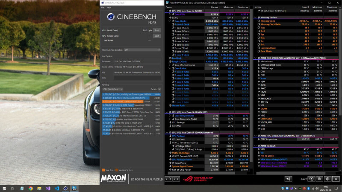Open the Cinebench File menu
The width and height of the screenshot is (342, 192).
point(103,7)
